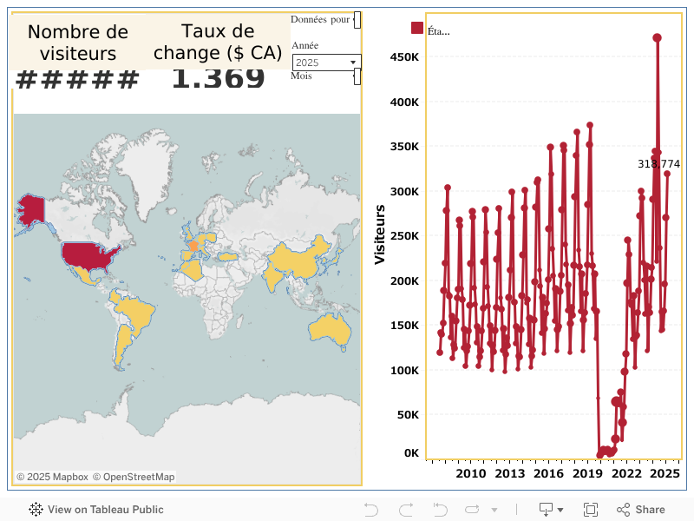Click the 2013 axis label

tap(510, 473)
